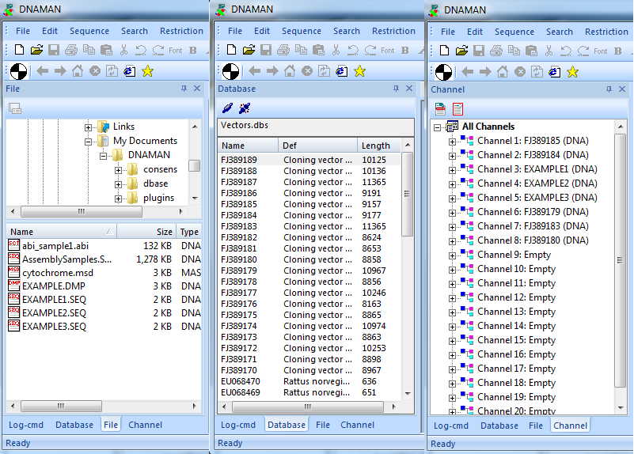Expand the consens folder node
This screenshot has height=454, width=634.
click(118, 170)
